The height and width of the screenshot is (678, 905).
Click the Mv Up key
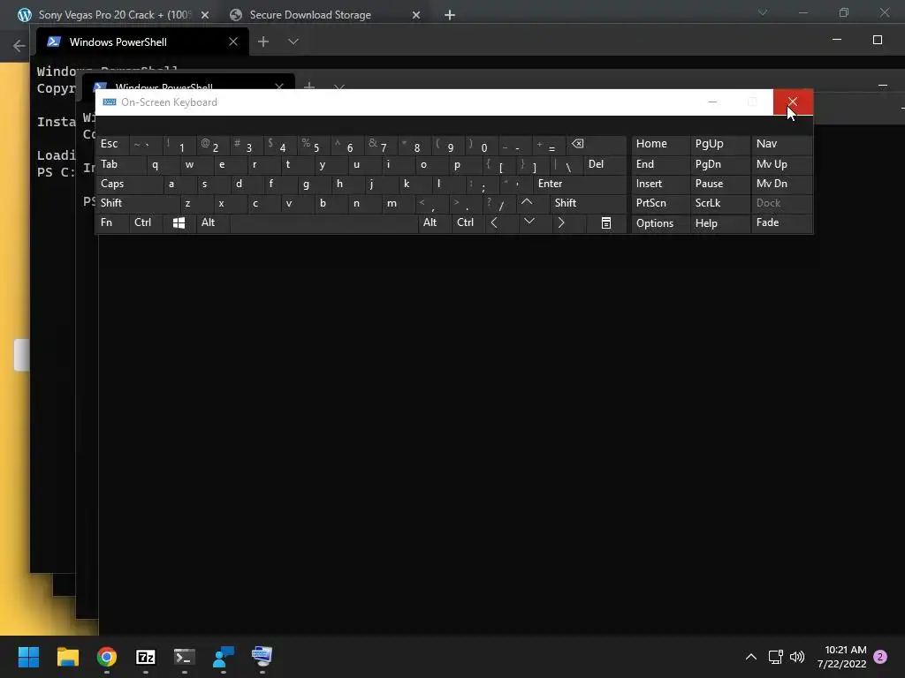pyautogui.click(x=781, y=165)
